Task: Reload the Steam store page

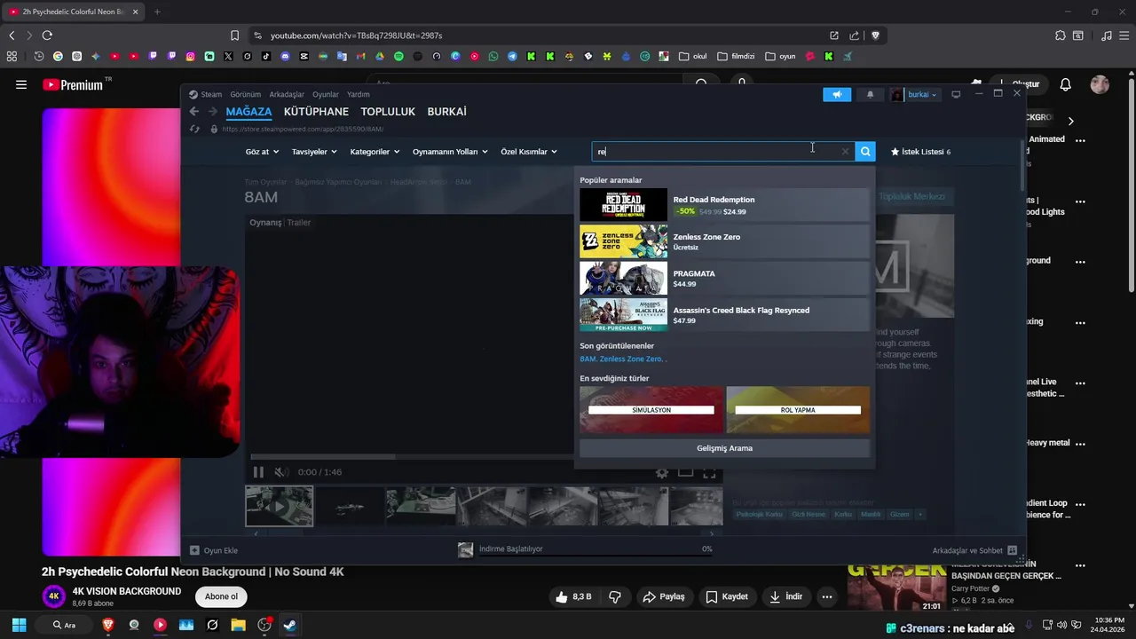Action: coord(195,129)
